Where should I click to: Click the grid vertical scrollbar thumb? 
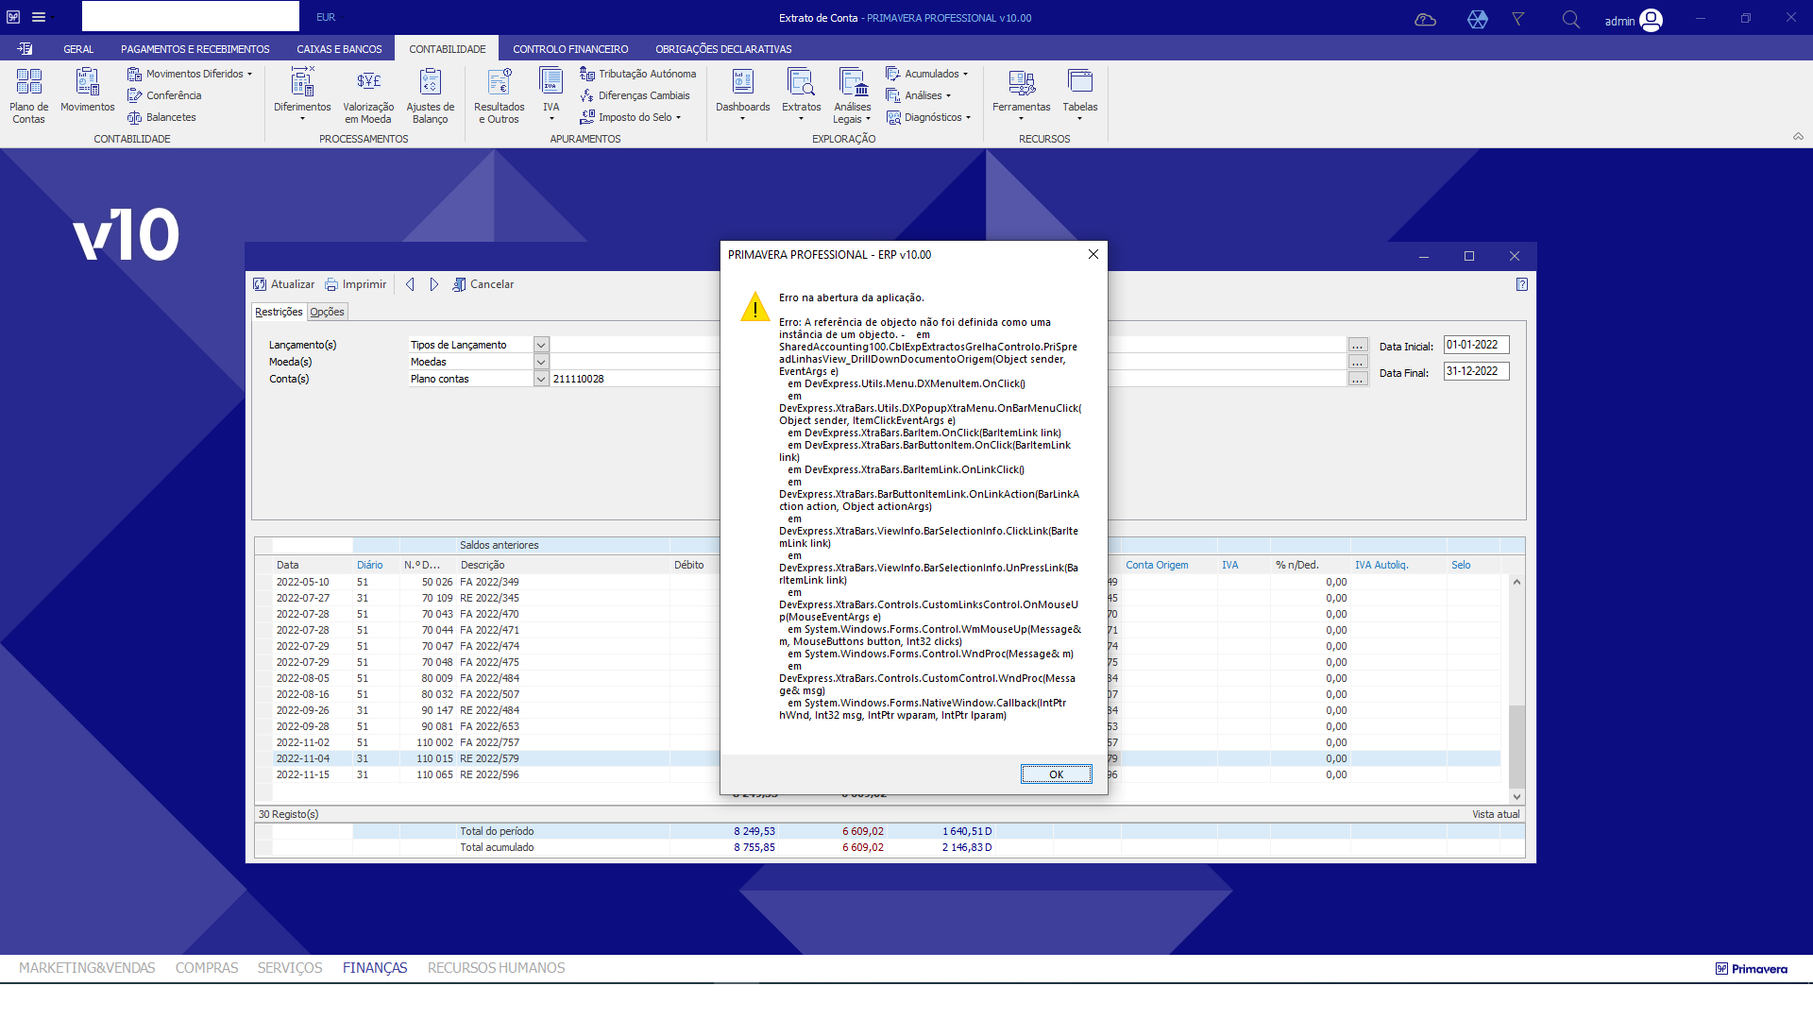(1516, 745)
